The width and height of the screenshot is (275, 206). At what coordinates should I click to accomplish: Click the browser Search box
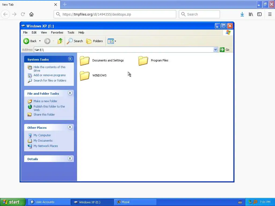click(x=199, y=14)
